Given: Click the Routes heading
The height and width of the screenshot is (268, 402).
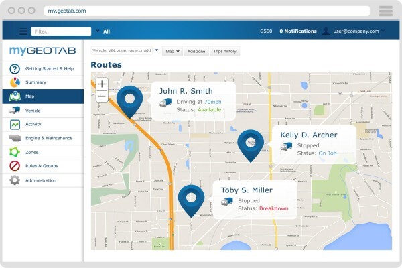Looking at the screenshot, I should point(106,64).
